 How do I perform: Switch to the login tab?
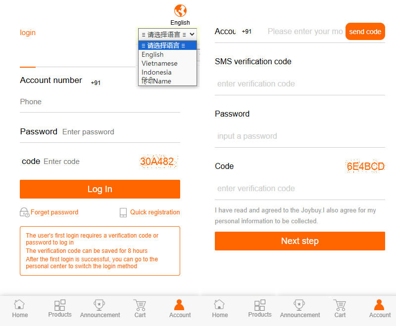[28, 33]
